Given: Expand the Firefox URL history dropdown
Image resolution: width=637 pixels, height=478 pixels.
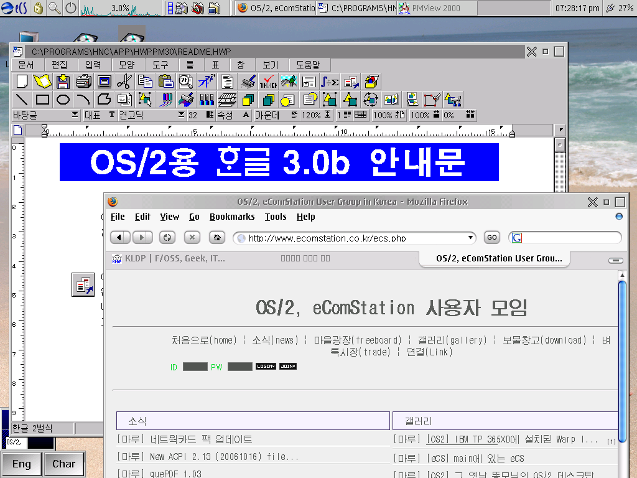Looking at the screenshot, I should (x=470, y=237).
